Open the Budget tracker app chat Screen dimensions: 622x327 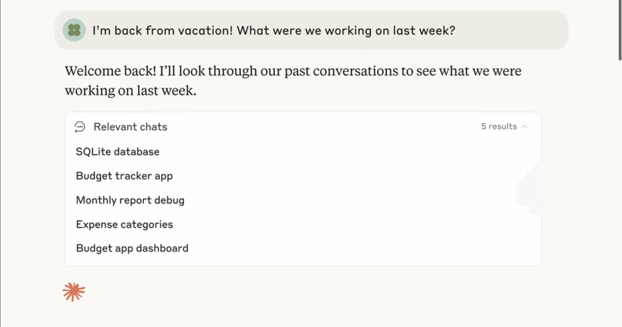(x=124, y=175)
